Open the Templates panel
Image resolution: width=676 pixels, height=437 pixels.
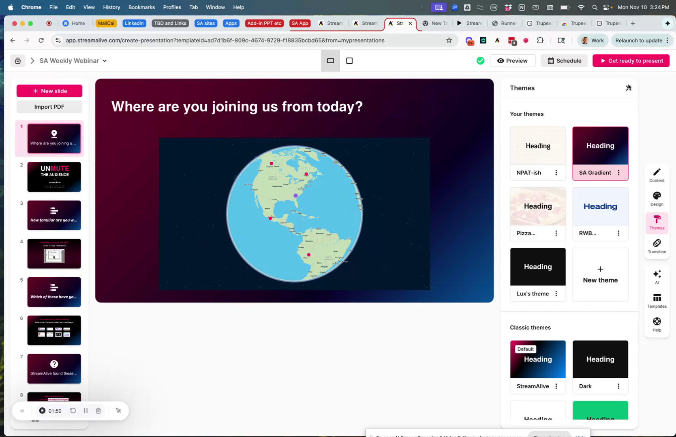pyautogui.click(x=657, y=300)
